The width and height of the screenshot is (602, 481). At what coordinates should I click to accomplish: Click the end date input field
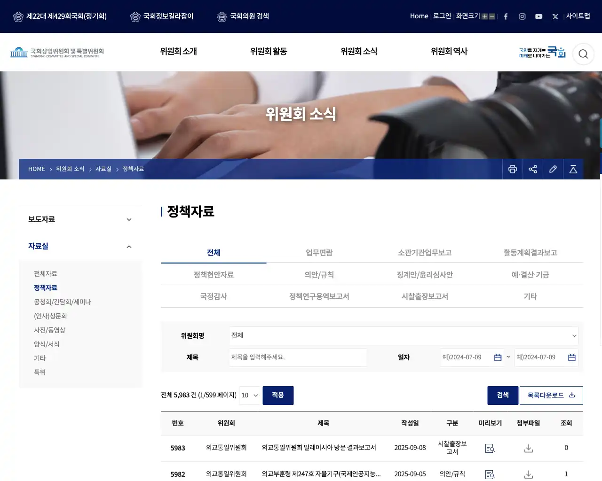(546, 357)
